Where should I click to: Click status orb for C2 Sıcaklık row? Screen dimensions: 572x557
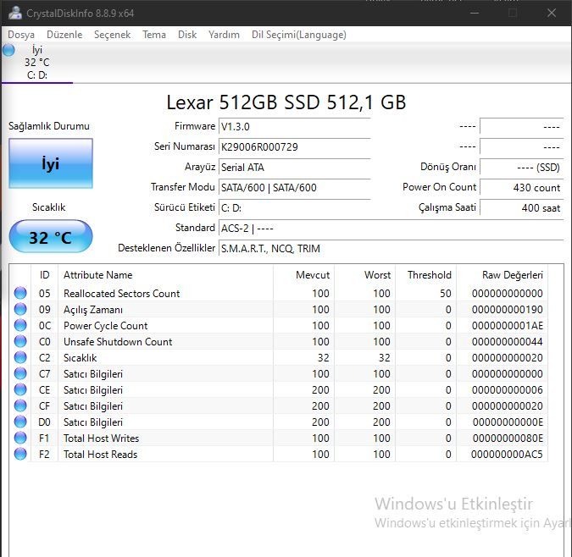(x=20, y=357)
